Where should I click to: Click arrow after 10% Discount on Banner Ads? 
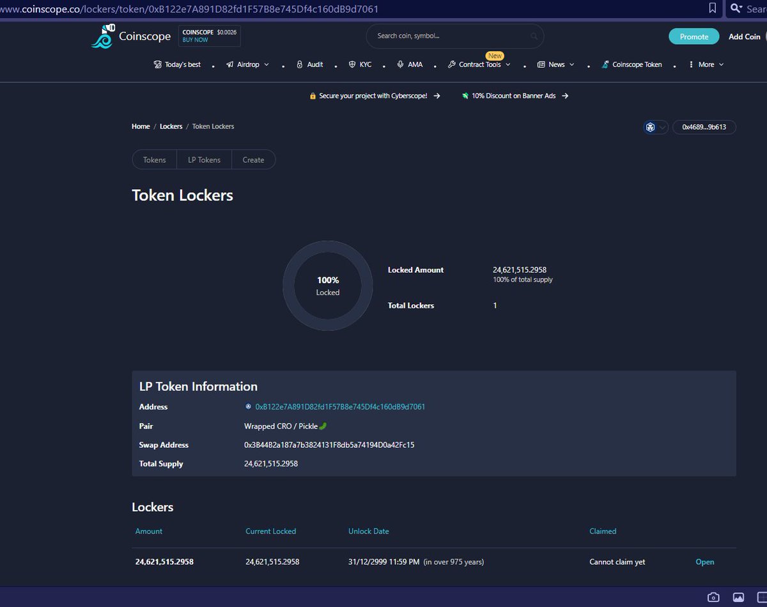click(x=565, y=96)
